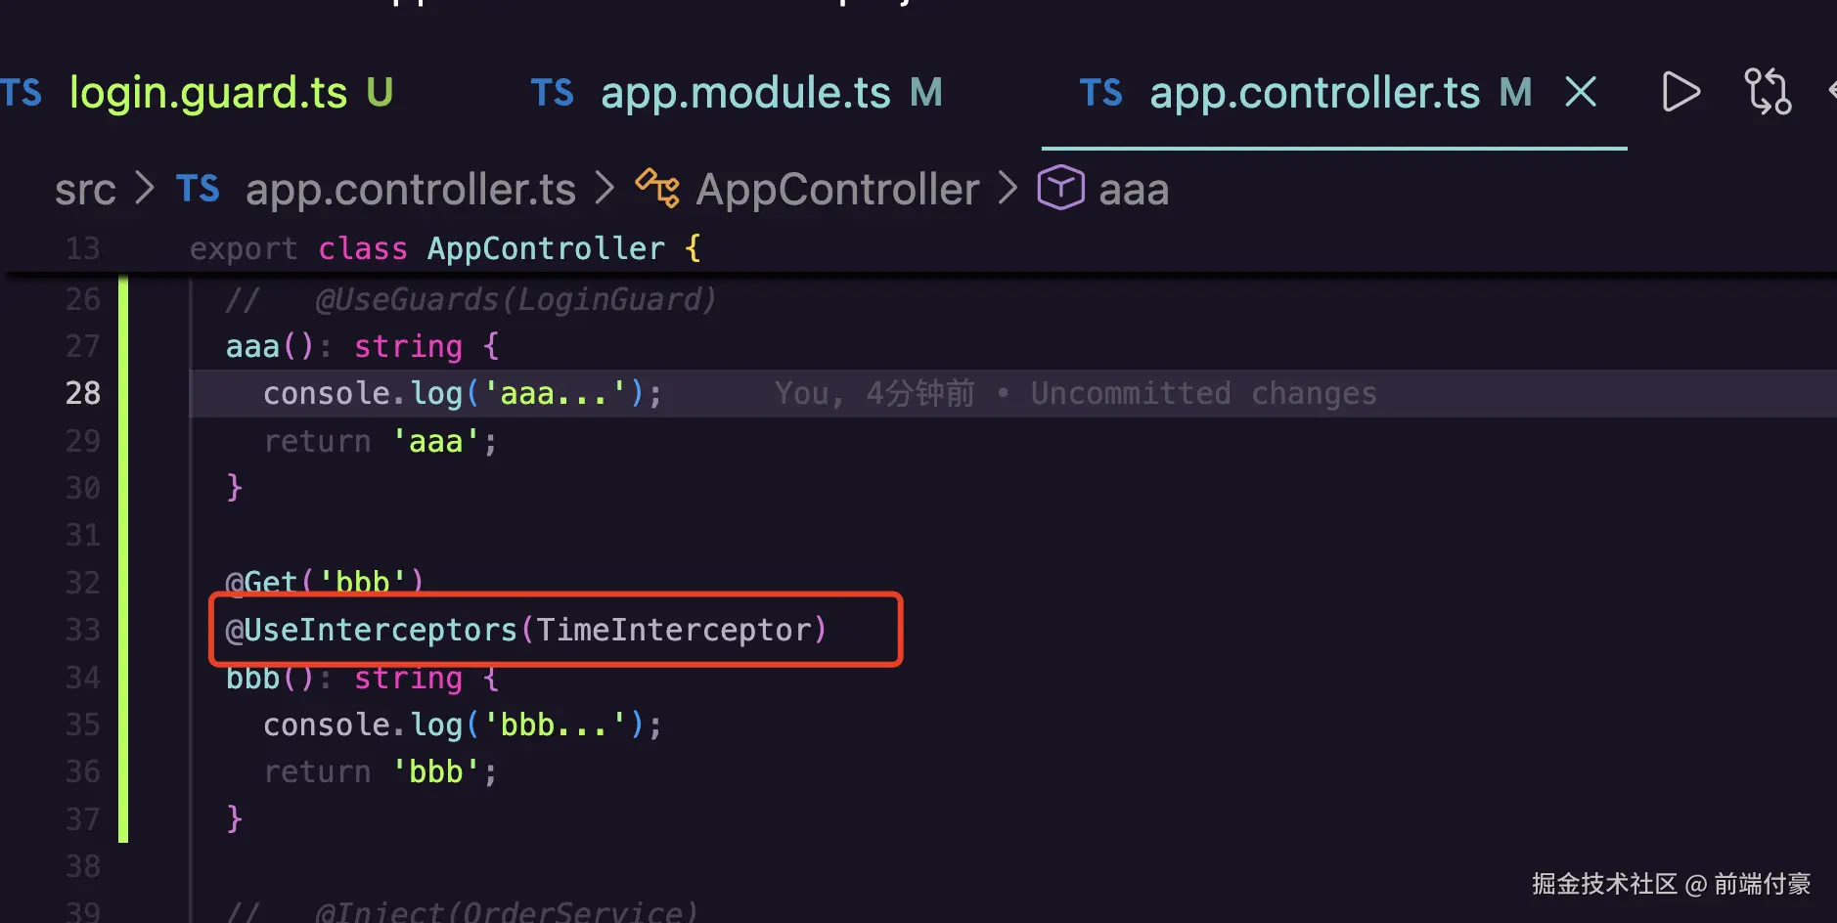Click the Run (play) icon
1837x923 pixels.
coord(1680,92)
